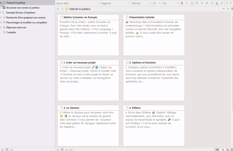Go forward in editor history
The image size is (233, 151).
click(62, 9)
